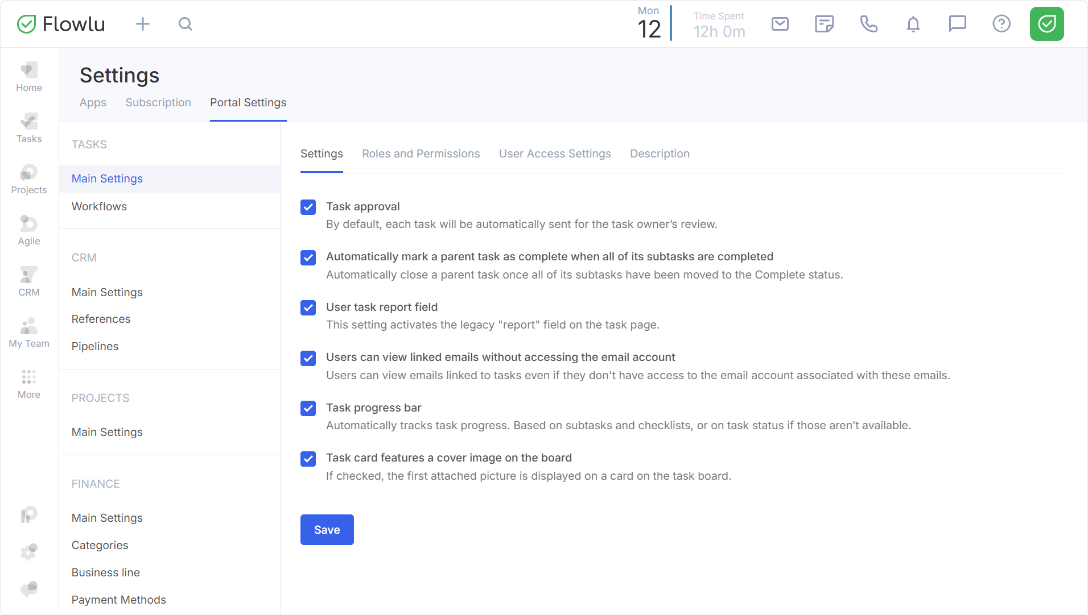Open the chat messages icon
Screen dimensions: 1088x615
tap(957, 24)
